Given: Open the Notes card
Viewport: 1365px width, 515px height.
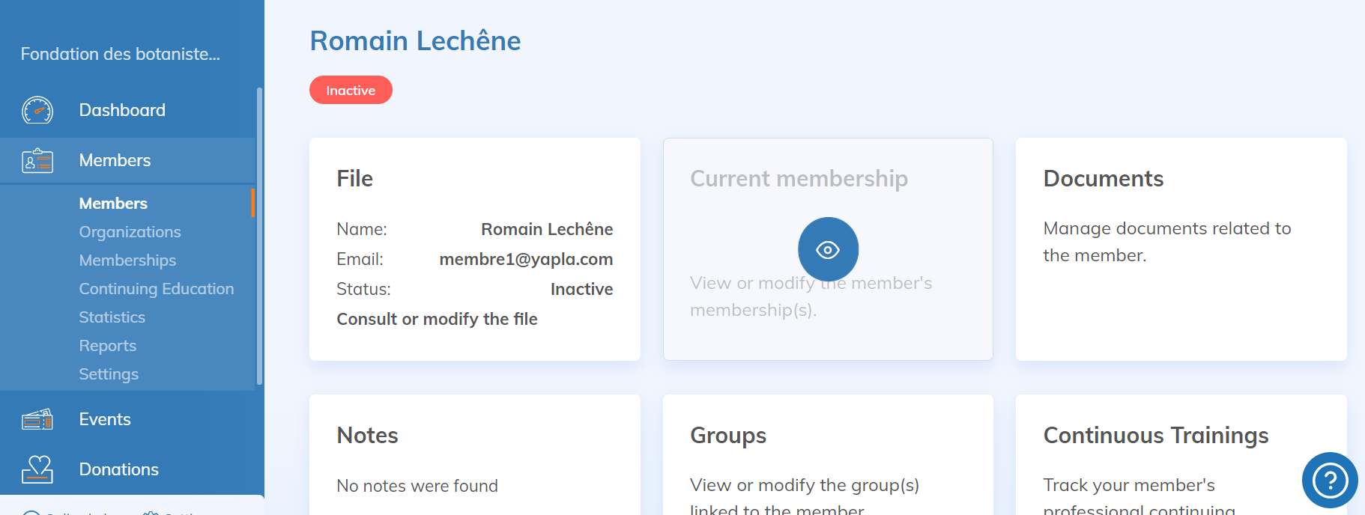Looking at the screenshot, I should [x=474, y=457].
